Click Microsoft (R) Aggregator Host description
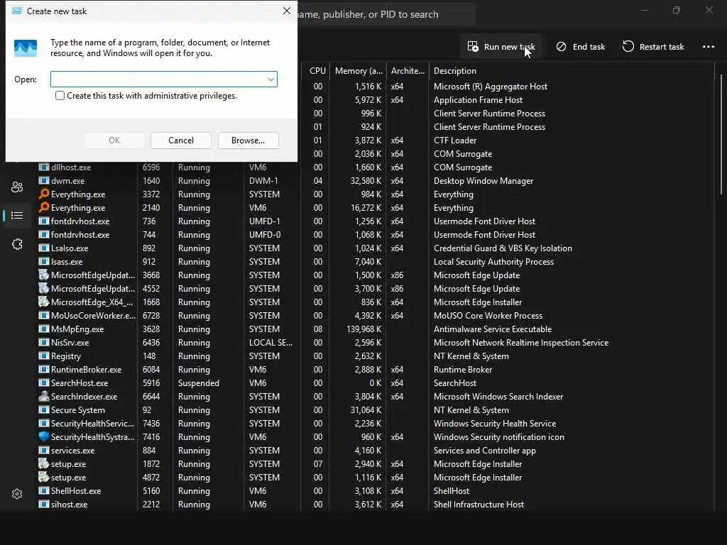The image size is (727, 545). (491, 87)
